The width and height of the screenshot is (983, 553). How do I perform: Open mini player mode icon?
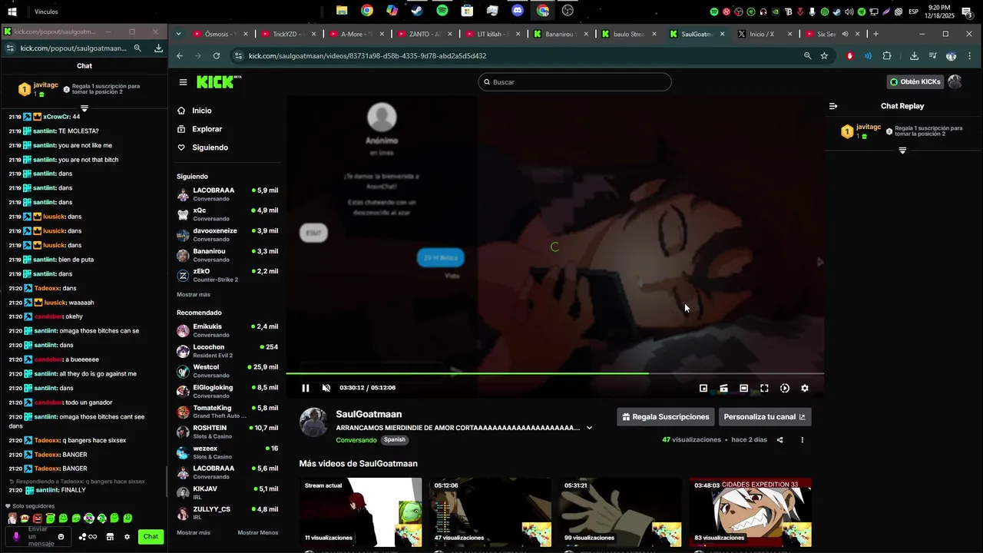[703, 388]
